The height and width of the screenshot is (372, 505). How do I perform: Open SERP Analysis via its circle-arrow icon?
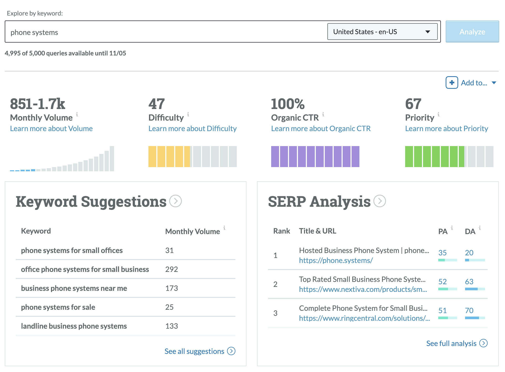379,201
